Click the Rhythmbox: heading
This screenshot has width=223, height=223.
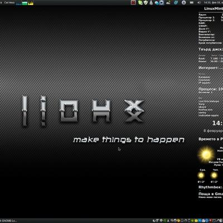point(210,187)
